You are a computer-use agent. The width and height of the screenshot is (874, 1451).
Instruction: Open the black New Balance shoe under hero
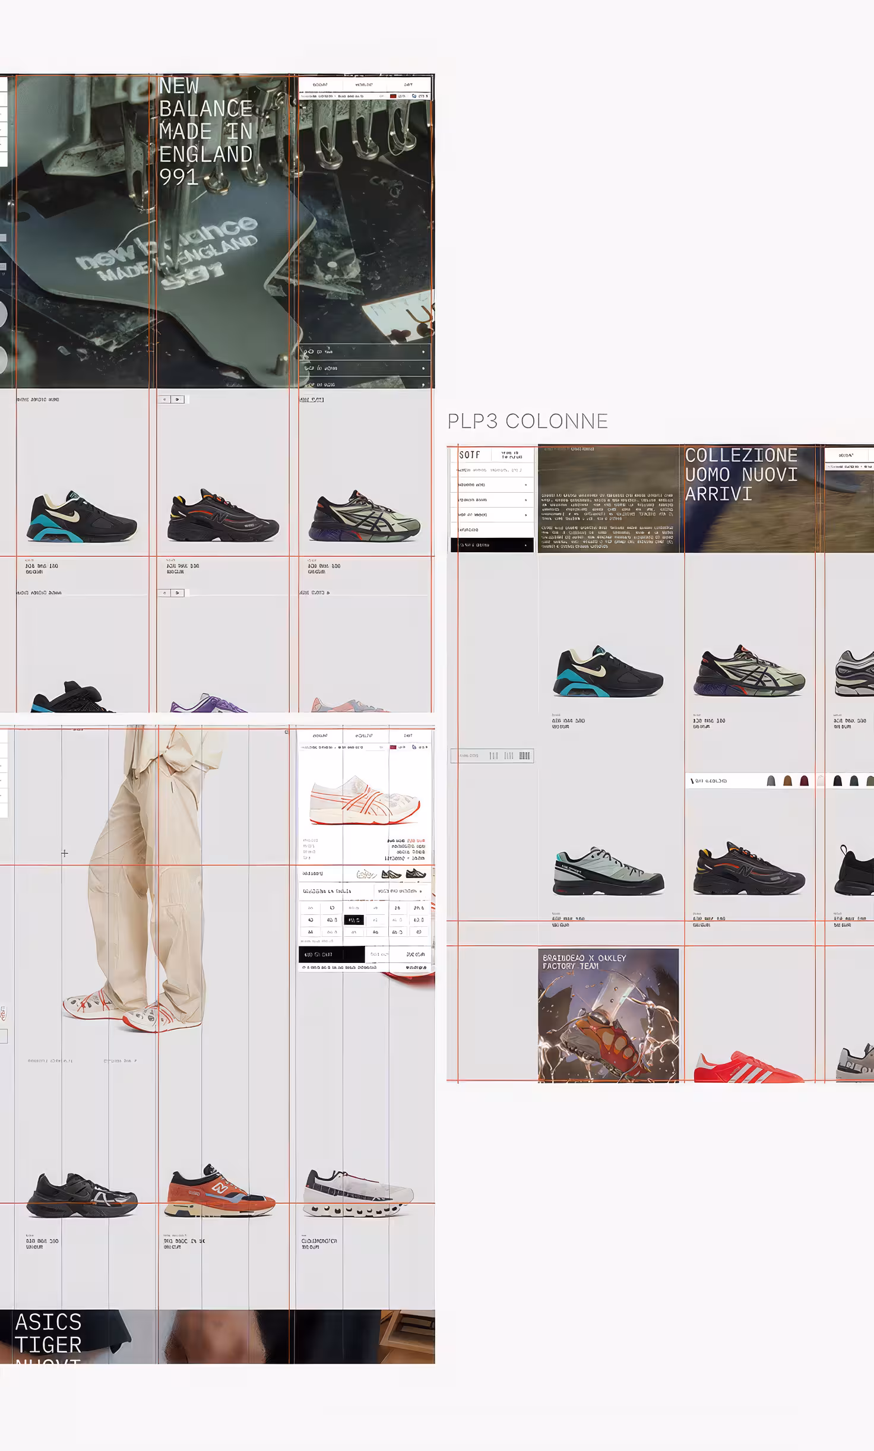pos(223,515)
